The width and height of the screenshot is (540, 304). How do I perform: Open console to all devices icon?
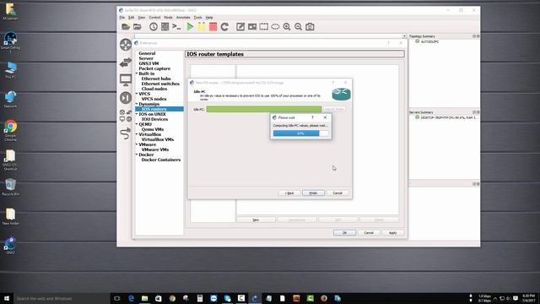click(176, 26)
